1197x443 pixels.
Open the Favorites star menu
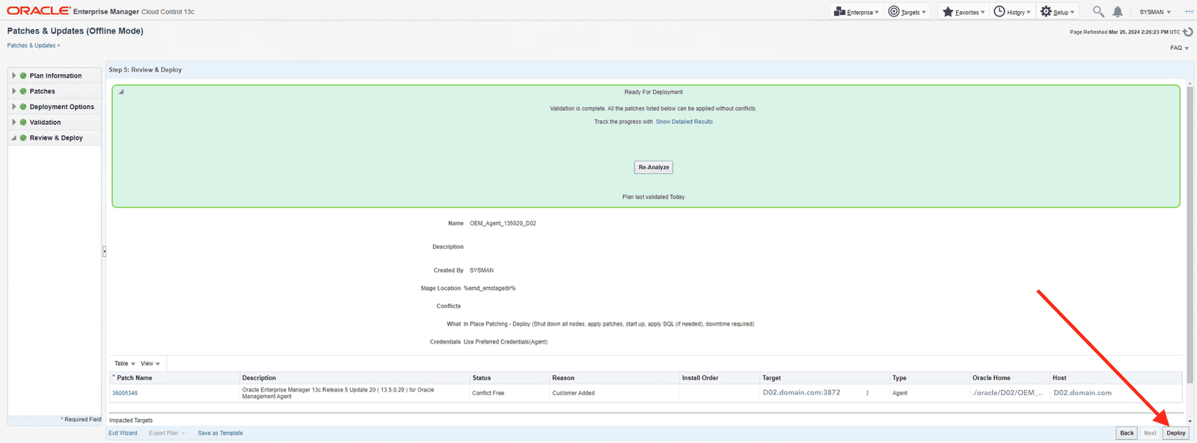coord(963,12)
